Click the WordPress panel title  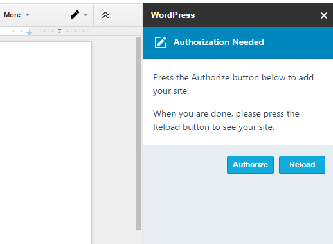coord(173,15)
